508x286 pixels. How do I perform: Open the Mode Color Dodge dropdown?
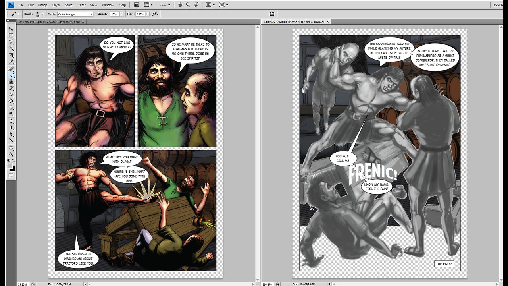(75, 14)
